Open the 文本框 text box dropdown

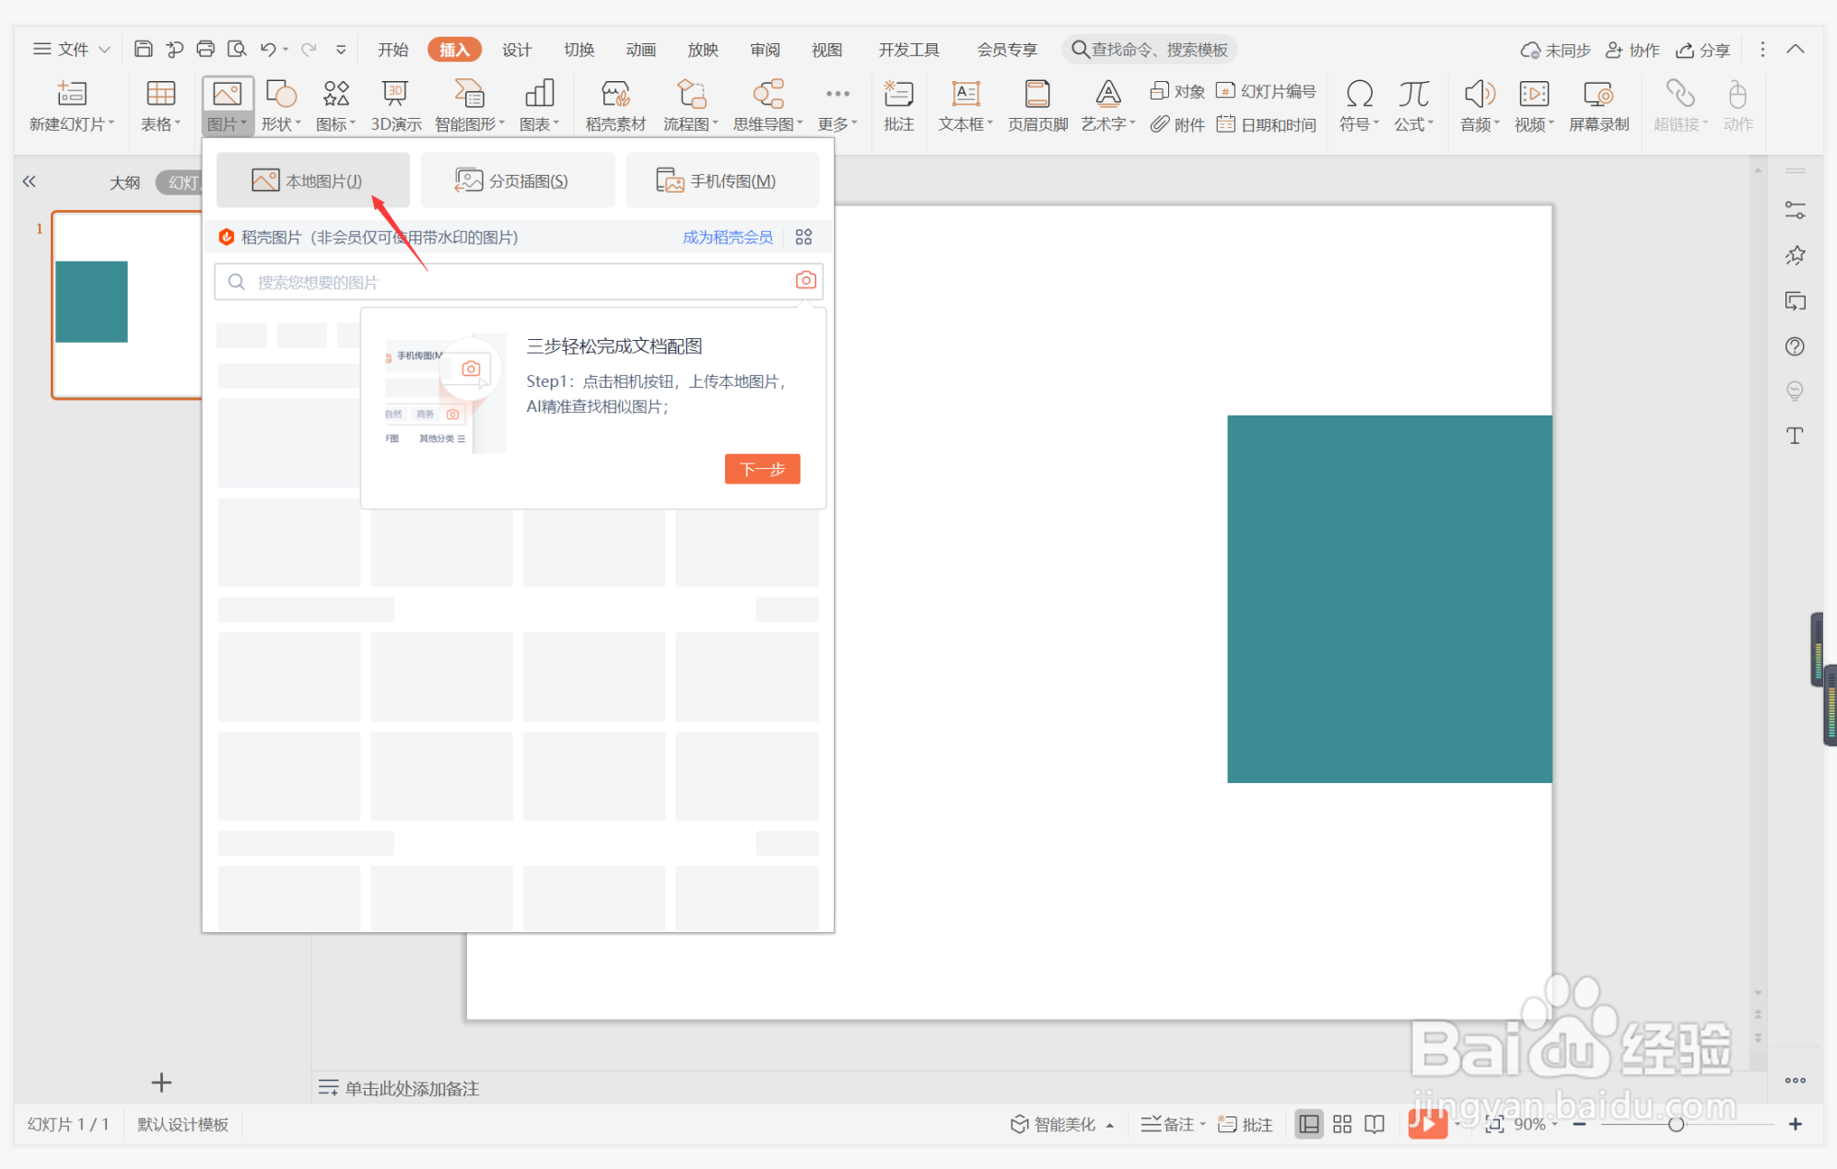coord(965,124)
